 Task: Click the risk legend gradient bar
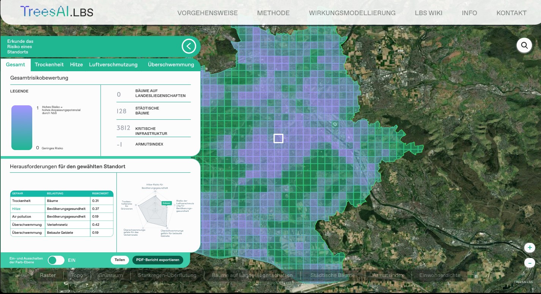pyautogui.click(x=22, y=128)
